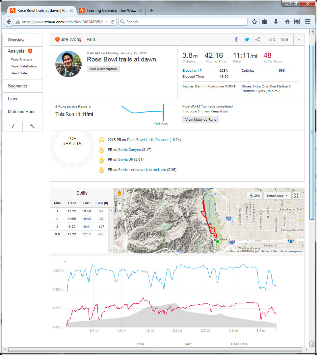Image resolution: width=317 pixels, height=355 pixels.
Task: Open the Terrain Map dropdown
Action: 277,196
